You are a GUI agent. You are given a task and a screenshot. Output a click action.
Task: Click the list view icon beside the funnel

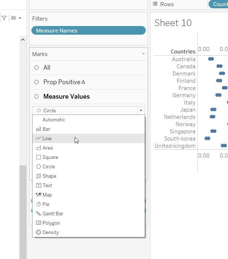tap(13, 18)
